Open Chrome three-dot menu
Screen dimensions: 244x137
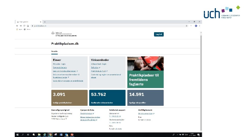coord(200,26)
